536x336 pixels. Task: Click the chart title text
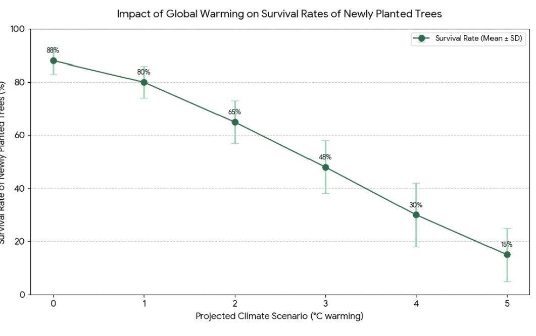click(x=279, y=14)
